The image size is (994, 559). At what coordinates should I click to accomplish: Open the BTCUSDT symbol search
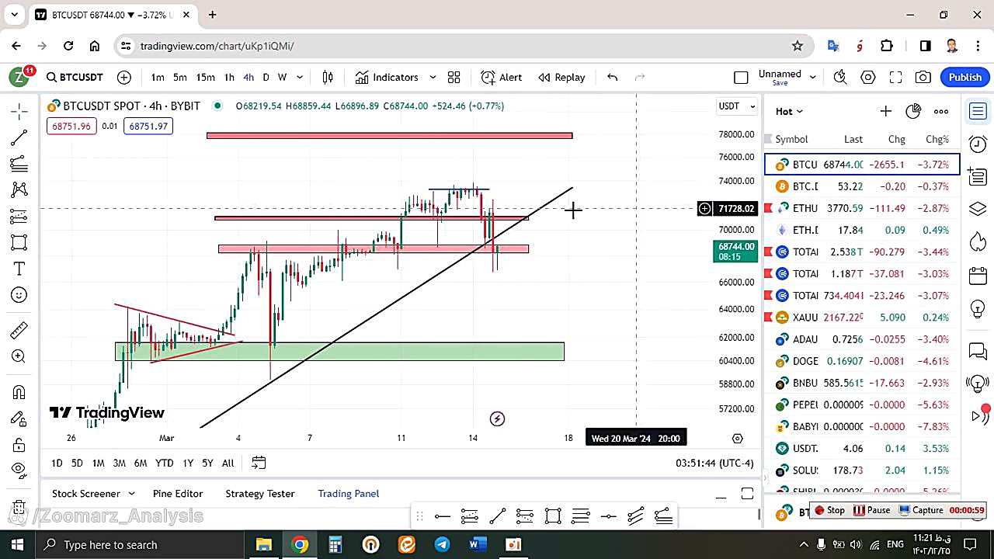75,77
